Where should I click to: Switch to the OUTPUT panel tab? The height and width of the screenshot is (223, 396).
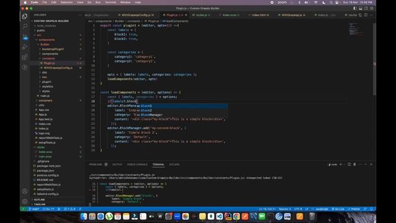point(117,164)
